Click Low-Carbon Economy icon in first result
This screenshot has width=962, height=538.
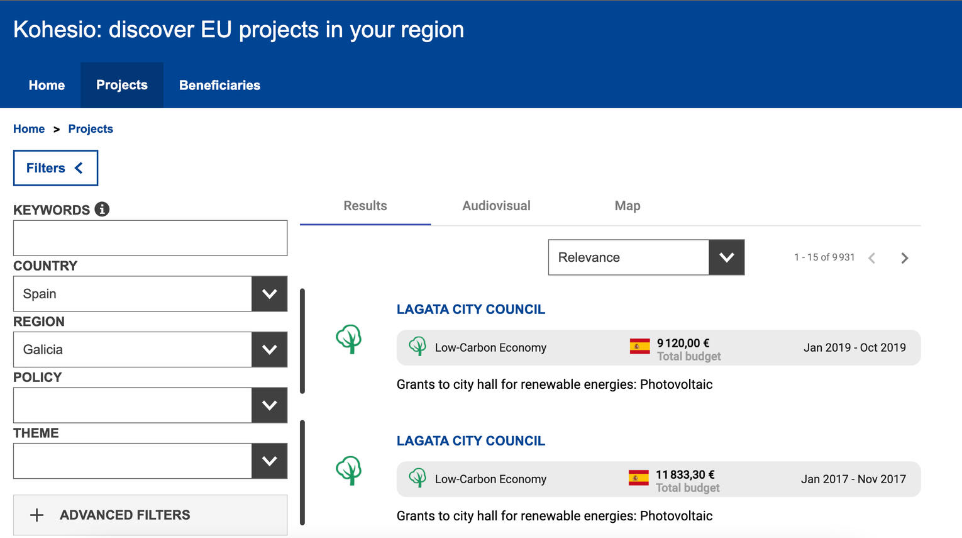(x=417, y=347)
